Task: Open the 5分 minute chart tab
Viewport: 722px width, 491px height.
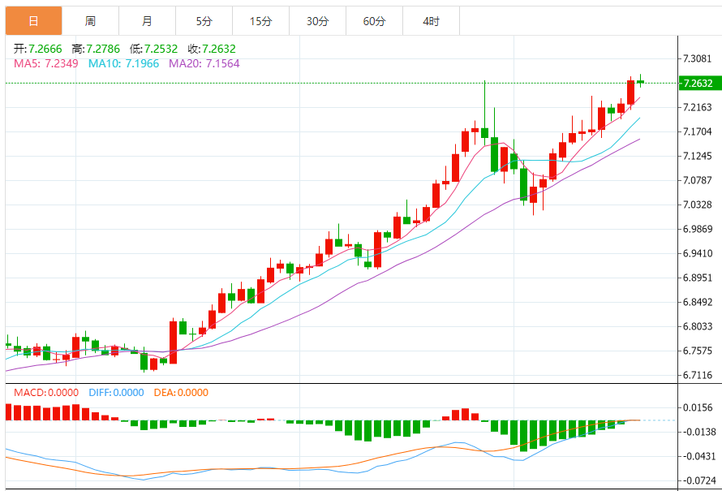Action: [204, 21]
